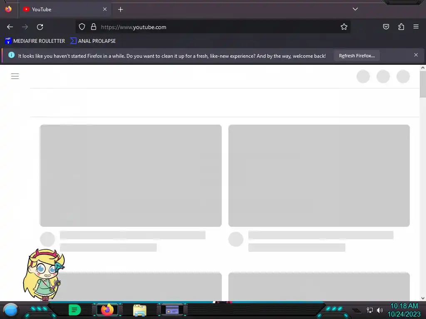Open the Start orb on taskbar
The width and height of the screenshot is (426, 319).
pos(11,310)
